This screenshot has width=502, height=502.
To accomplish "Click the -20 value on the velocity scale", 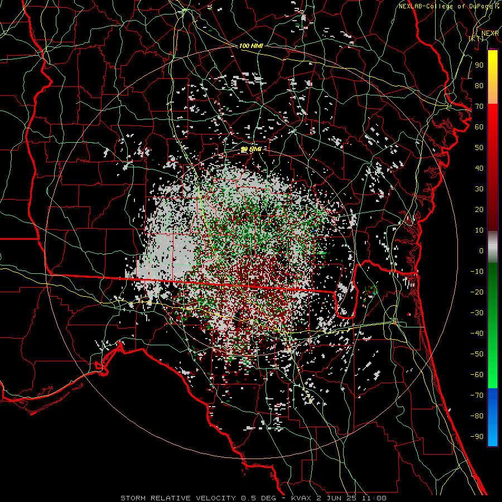I will (x=477, y=292).
